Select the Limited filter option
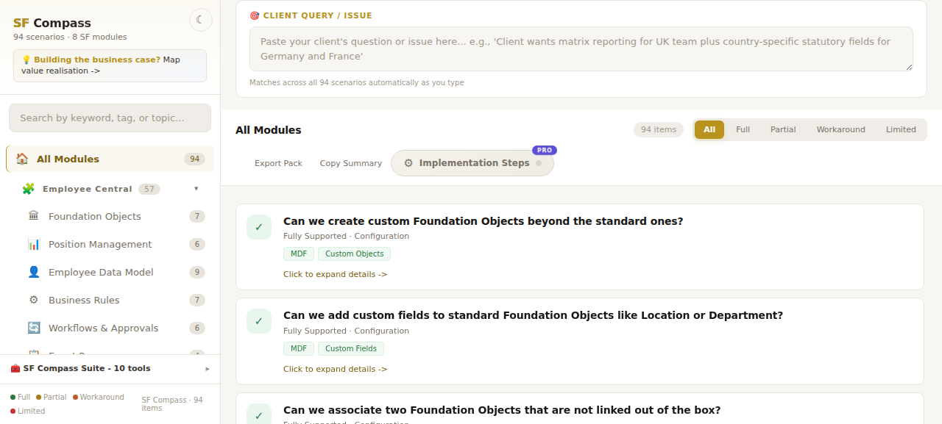This screenshot has height=424, width=942. point(901,129)
